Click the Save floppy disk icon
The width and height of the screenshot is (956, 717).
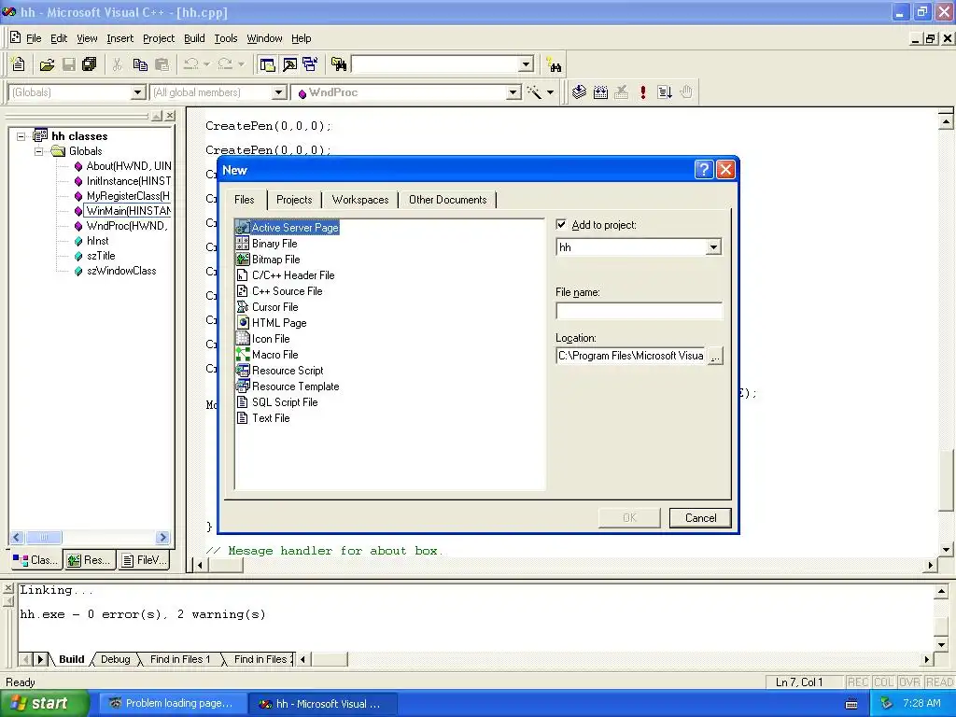(x=68, y=64)
